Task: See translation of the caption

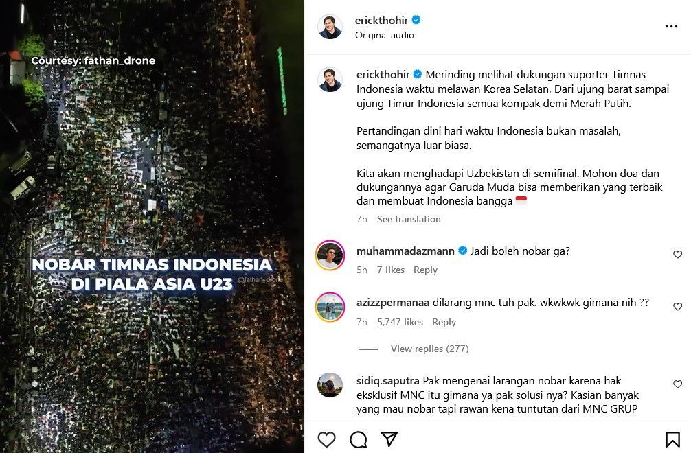Action: click(409, 219)
